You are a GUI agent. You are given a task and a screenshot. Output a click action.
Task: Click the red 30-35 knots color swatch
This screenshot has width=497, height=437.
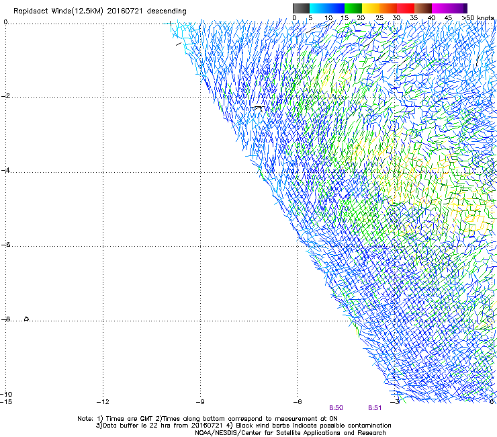click(x=406, y=8)
